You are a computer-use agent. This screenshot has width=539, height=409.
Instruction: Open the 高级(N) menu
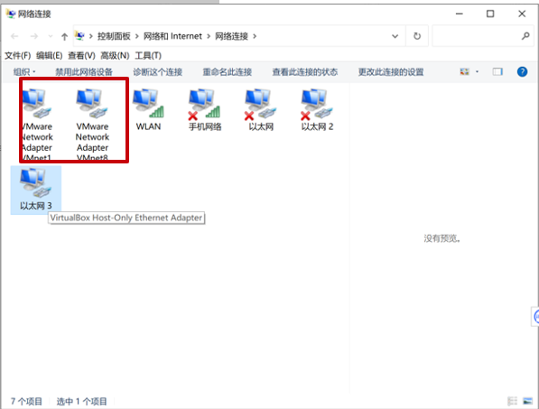click(115, 55)
